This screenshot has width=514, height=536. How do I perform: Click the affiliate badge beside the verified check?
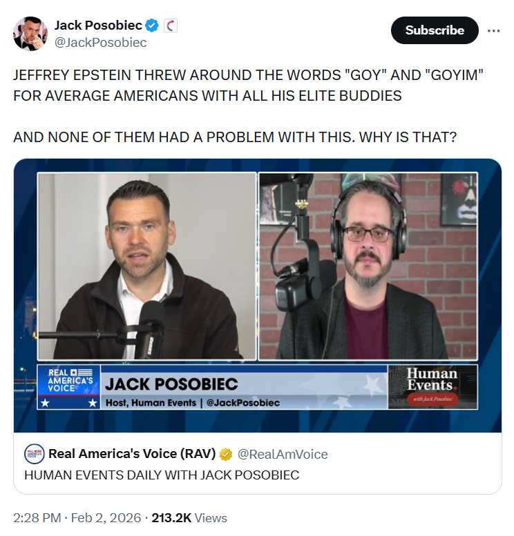171,26
